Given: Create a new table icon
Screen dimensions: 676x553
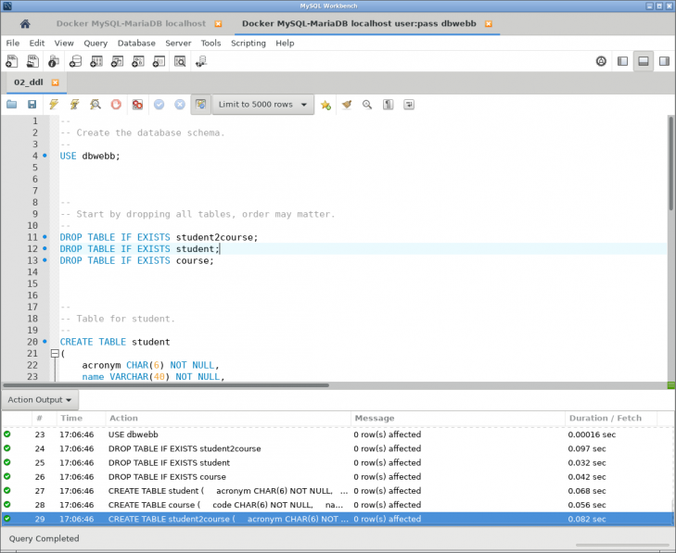Looking at the screenshot, I should (x=96, y=61).
